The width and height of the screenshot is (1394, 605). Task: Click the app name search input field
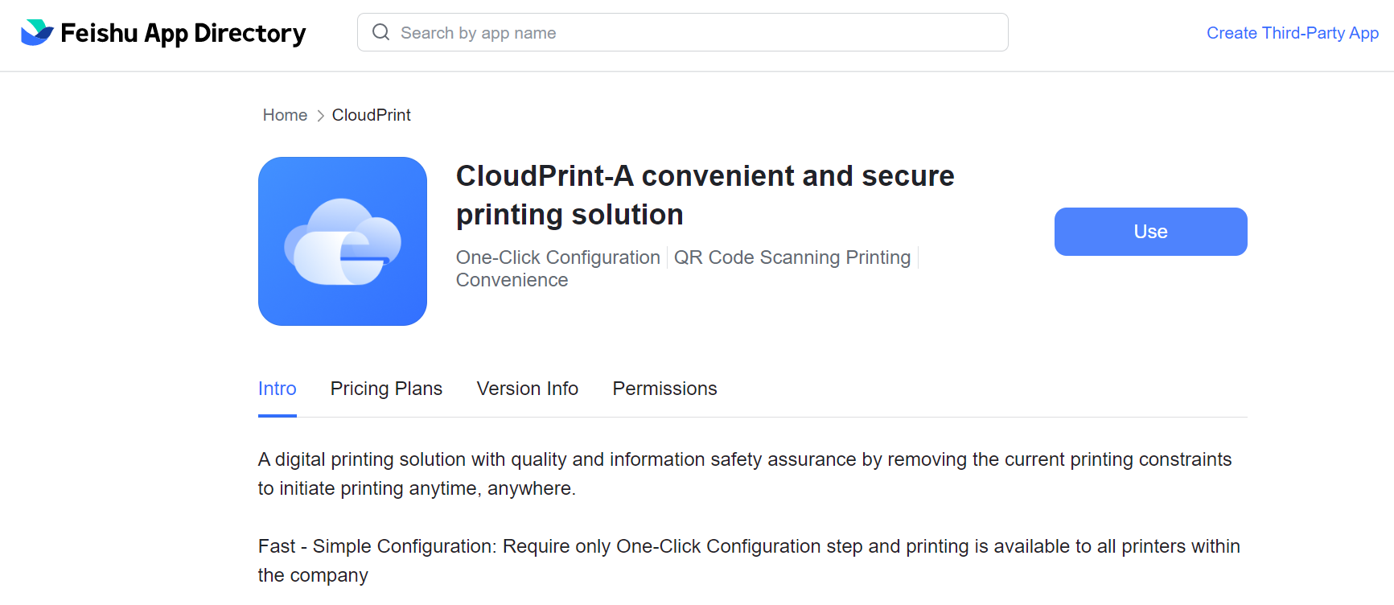point(682,32)
